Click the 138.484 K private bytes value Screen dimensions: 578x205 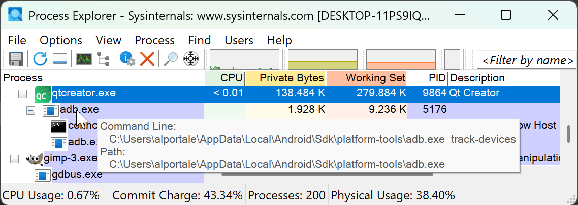click(300, 93)
